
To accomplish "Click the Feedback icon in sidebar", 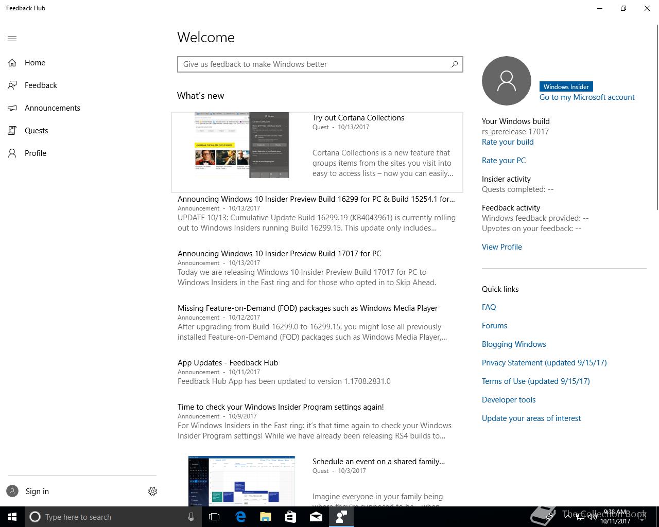I will click(x=12, y=85).
